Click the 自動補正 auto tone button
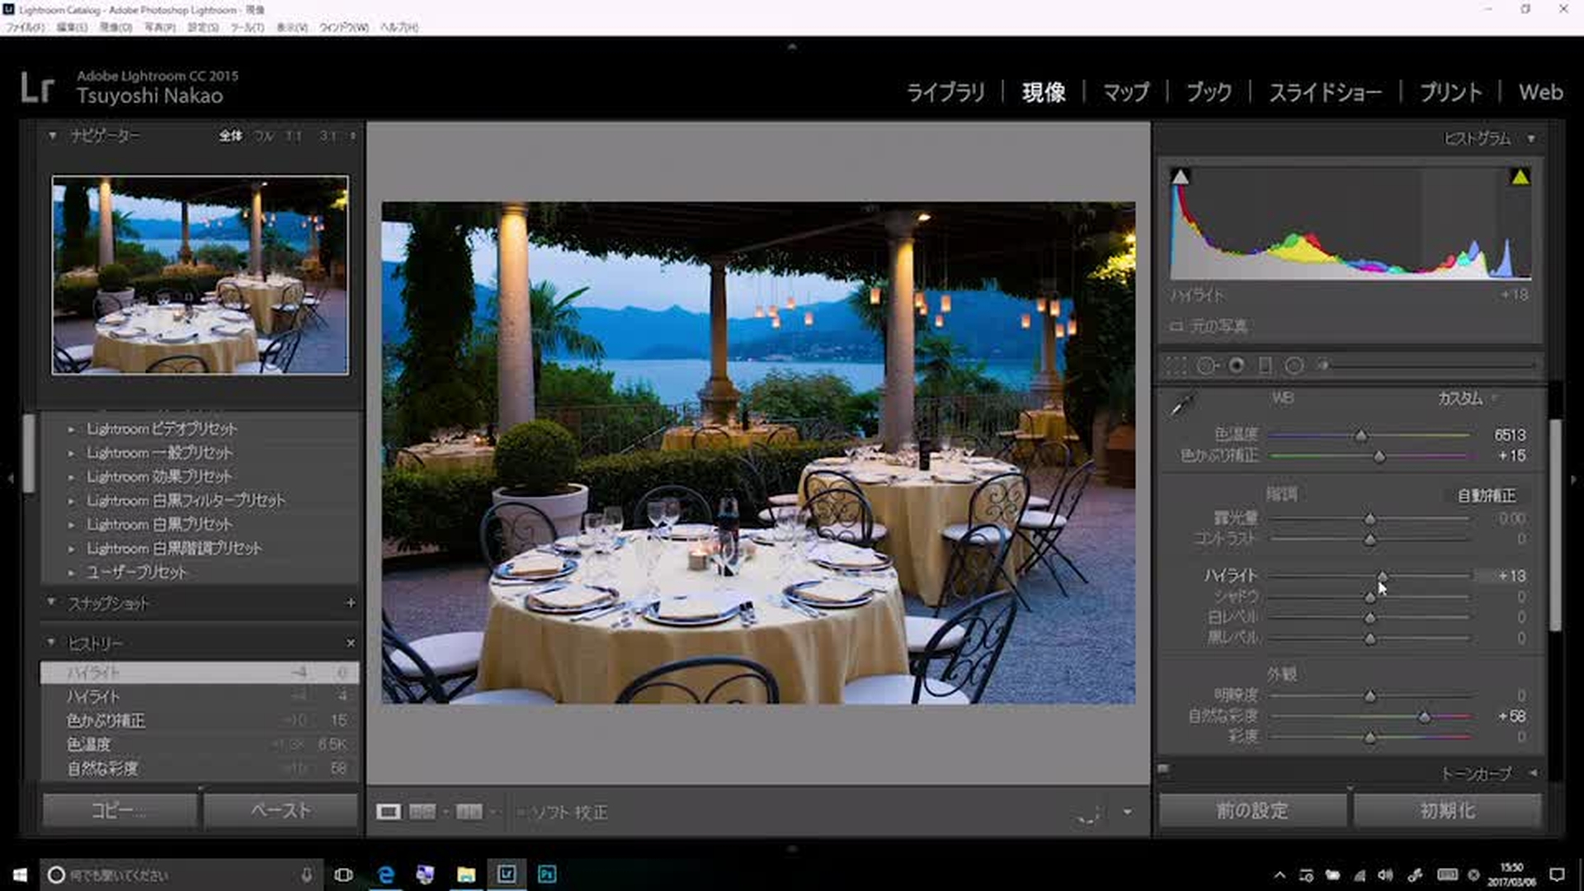Viewport: 1584px width, 891px height. pyautogui.click(x=1486, y=495)
